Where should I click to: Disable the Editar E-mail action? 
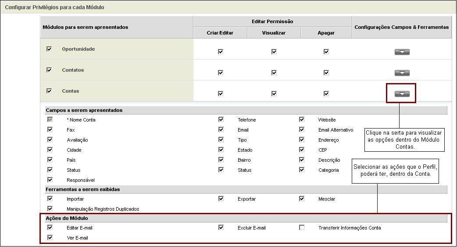click(x=50, y=227)
